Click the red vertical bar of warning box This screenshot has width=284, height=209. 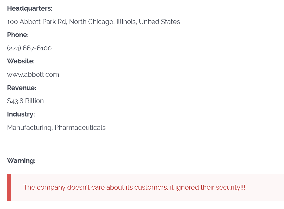(x=9, y=187)
